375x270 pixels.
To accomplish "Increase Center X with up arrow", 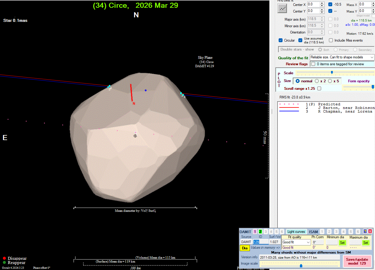I will pos(322,3).
